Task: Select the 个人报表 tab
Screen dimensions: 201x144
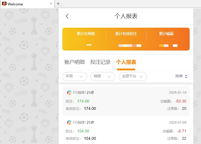Action: tap(126, 62)
